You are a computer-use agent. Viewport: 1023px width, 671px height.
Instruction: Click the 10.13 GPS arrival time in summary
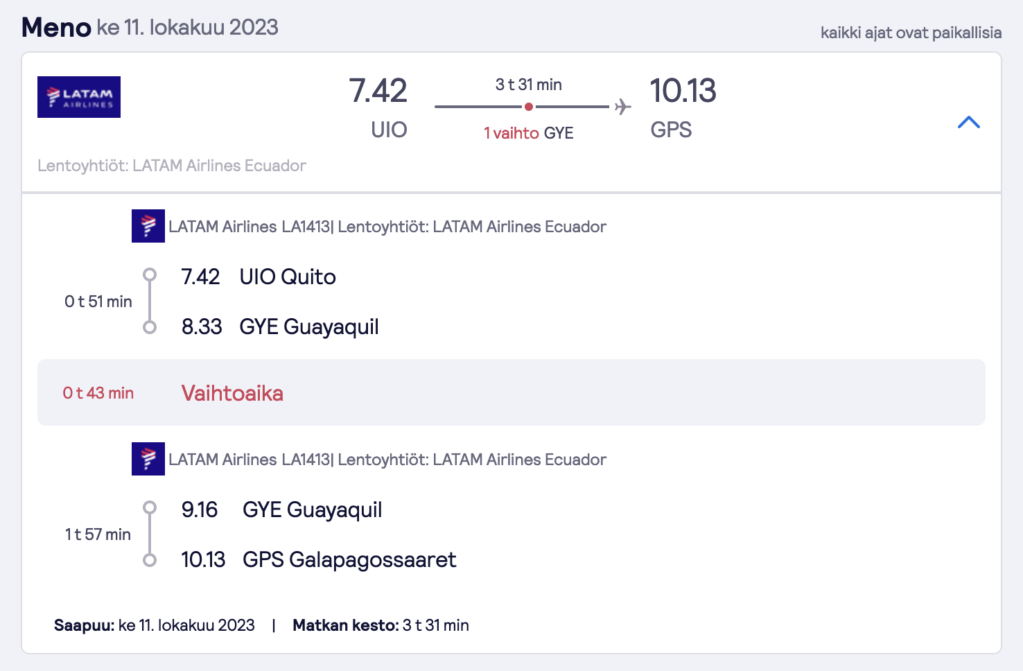point(683,91)
